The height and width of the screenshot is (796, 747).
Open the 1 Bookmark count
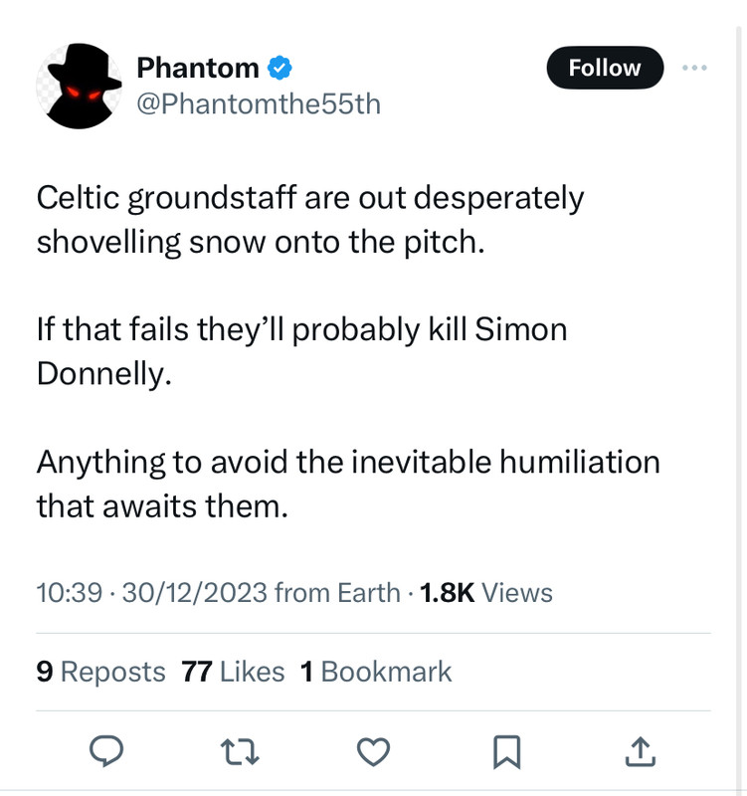[376, 672]
